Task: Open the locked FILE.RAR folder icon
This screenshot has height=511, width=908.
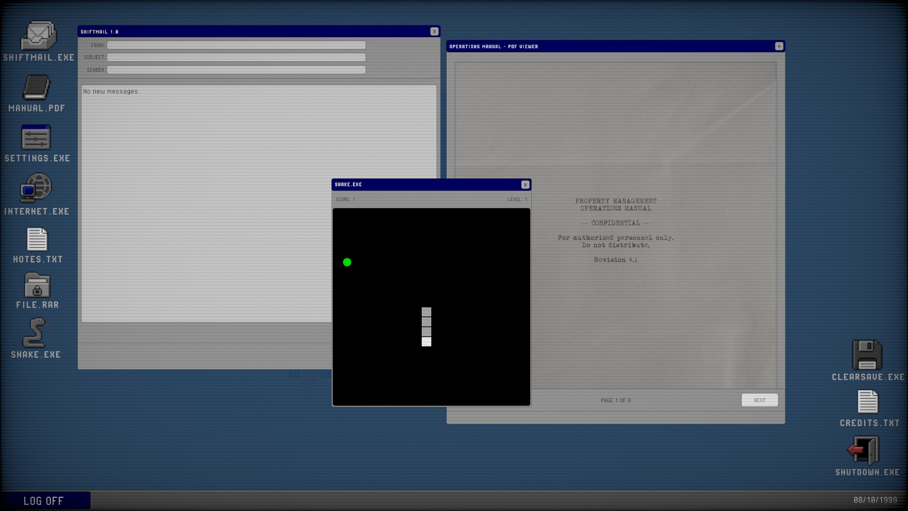Action: [37, 285]
